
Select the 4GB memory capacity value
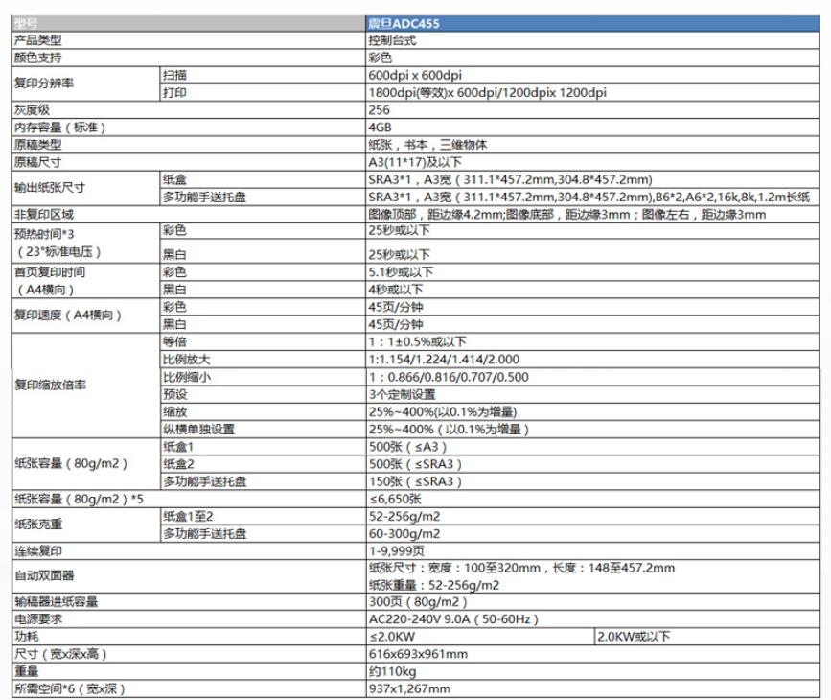click(381, 127)
